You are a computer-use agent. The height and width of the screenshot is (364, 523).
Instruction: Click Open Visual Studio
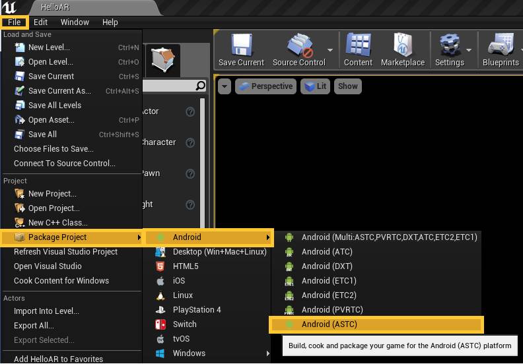click(71, 266)
